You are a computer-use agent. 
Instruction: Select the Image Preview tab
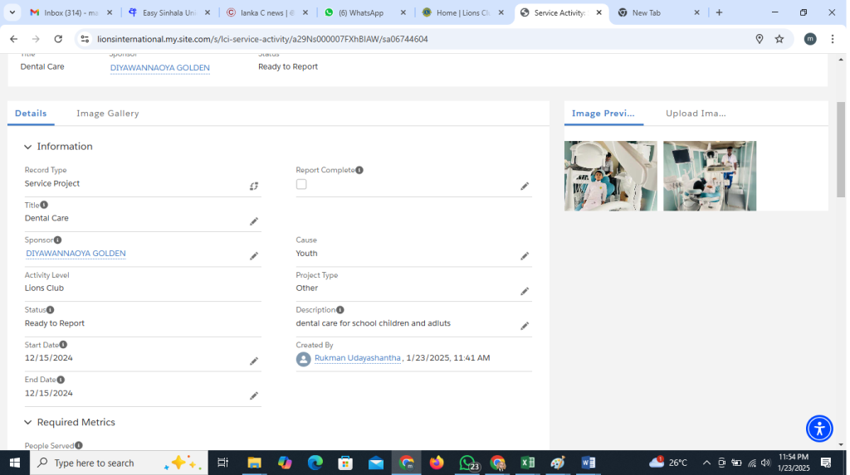click(x=603, y=114)
